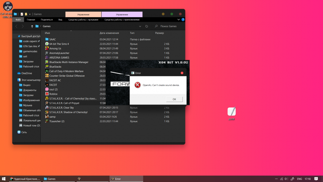Open the dat.txt file on desktop

coord(232,112)
